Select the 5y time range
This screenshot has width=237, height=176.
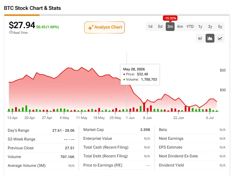coord(220,26)
